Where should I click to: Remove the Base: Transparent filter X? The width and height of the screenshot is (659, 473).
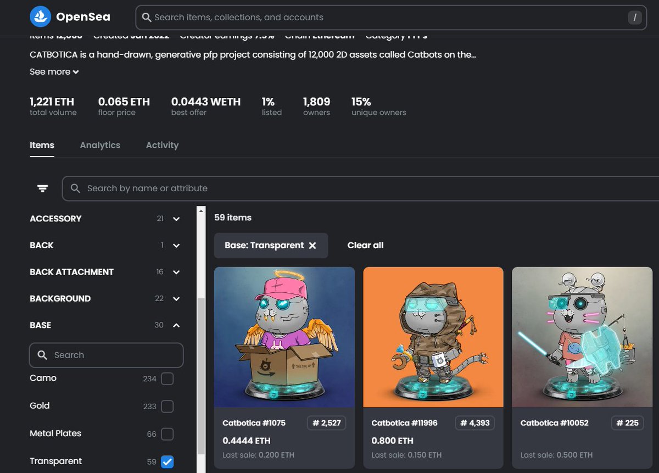click(x=312, y=246)
